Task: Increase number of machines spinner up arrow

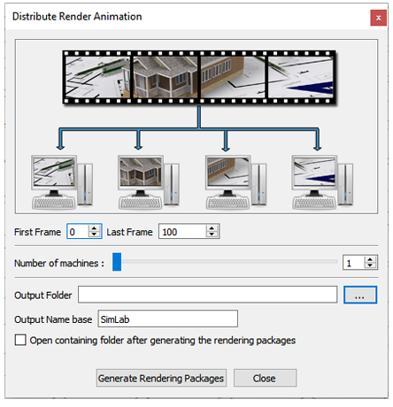Action: click(370, 259)
